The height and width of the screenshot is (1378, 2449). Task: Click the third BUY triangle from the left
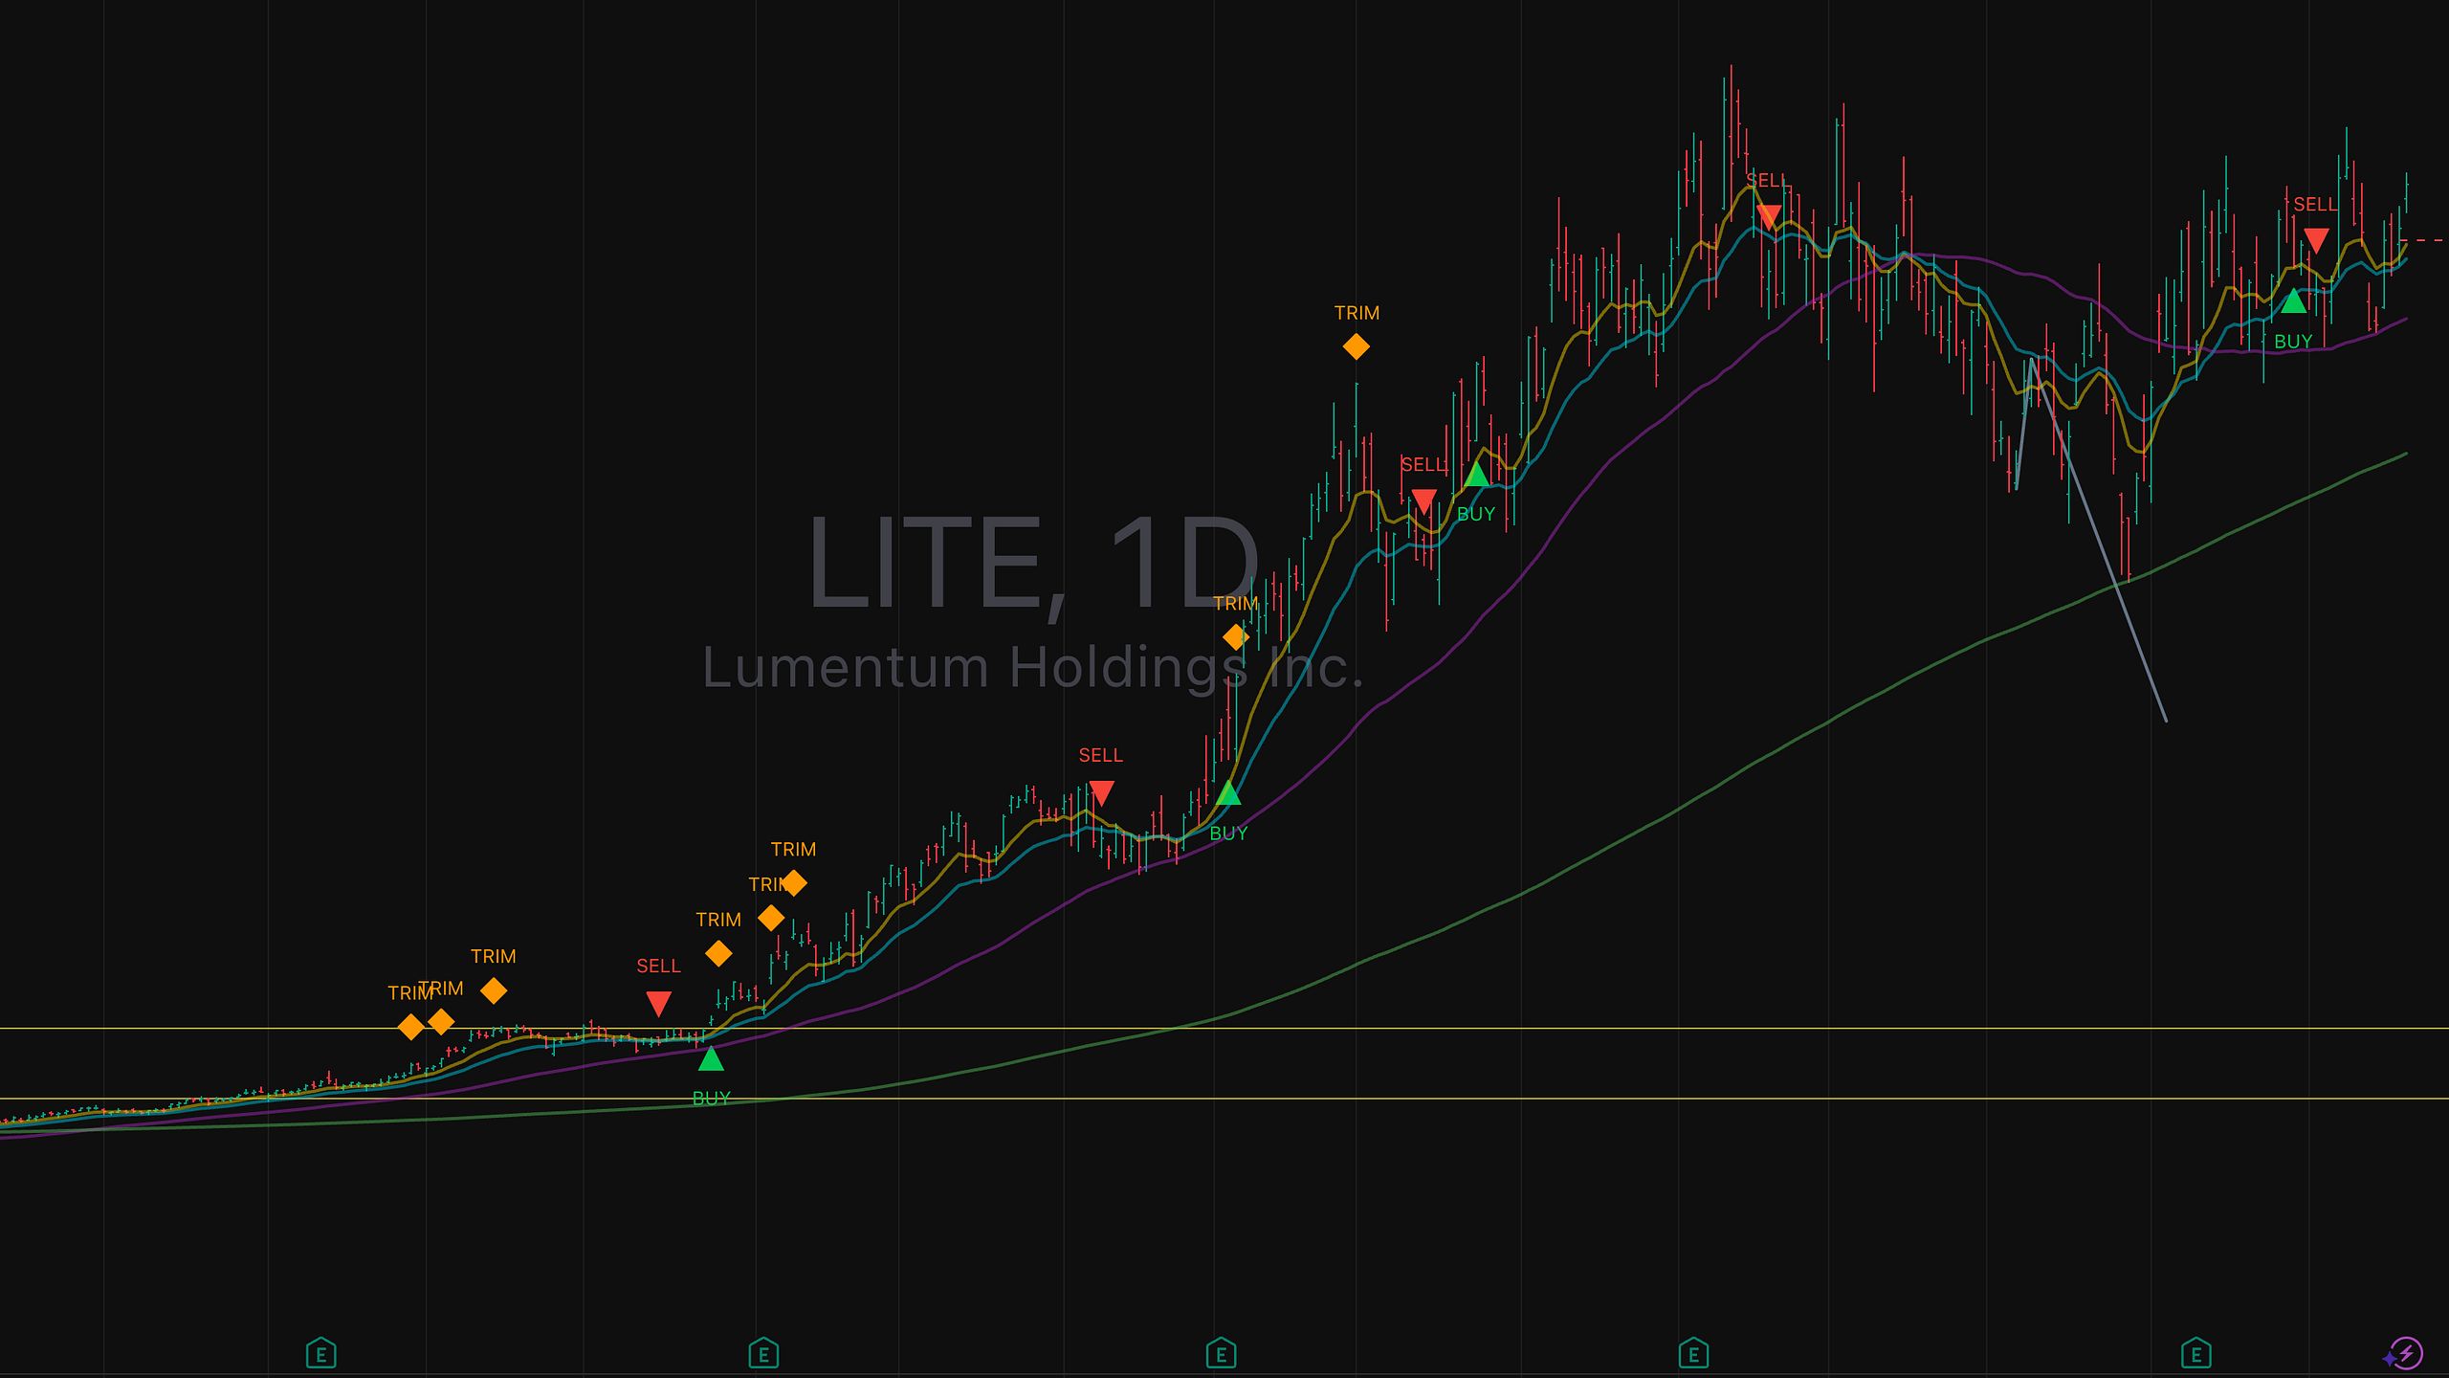click(1476, 474)
